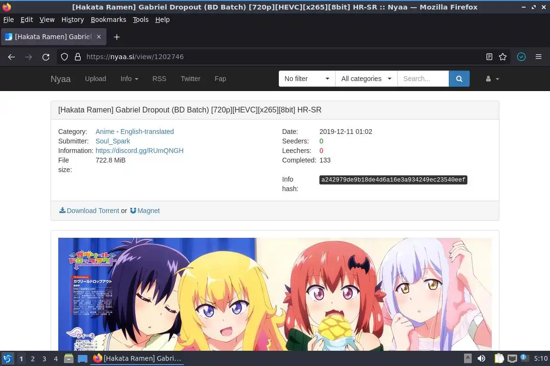
Task: Open the History menu
Action: [x=73, y=20]
